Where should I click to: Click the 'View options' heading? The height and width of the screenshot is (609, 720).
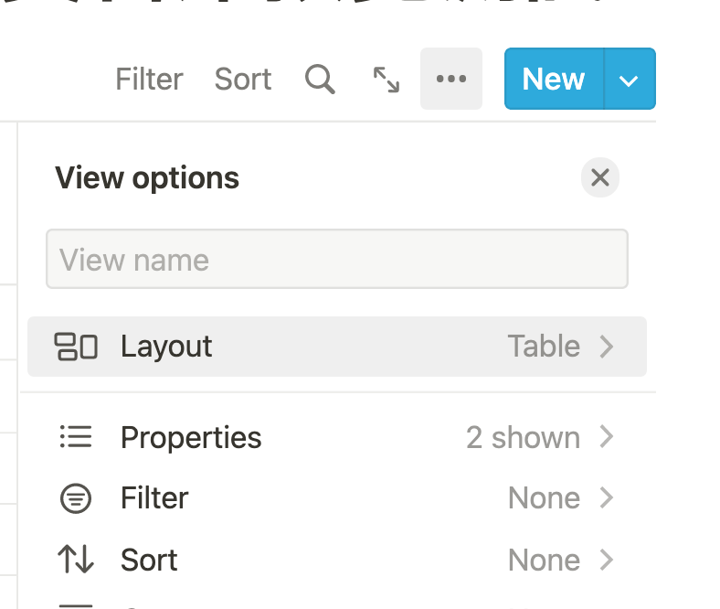147,178
